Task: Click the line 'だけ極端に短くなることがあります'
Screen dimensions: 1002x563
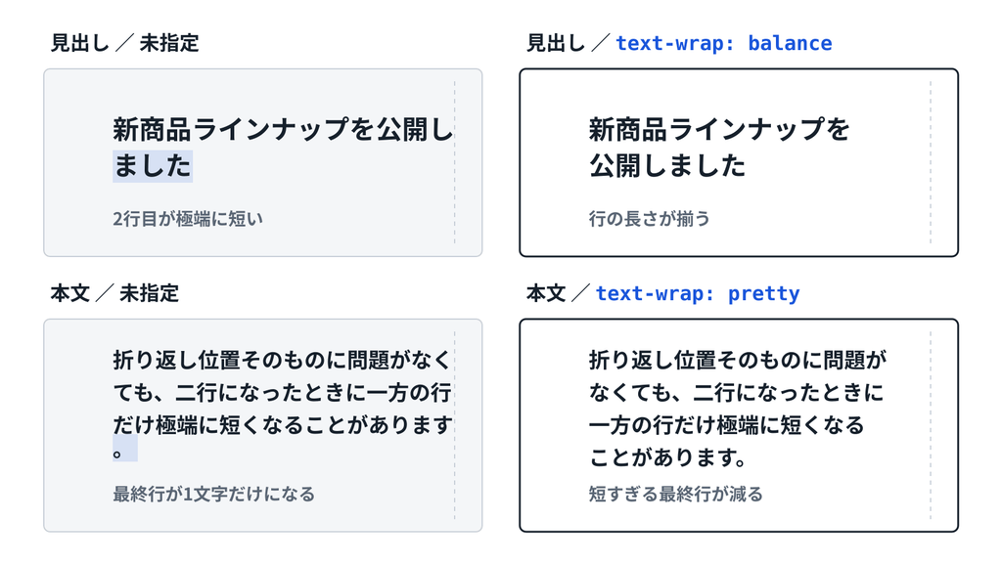Action: pos(283,425)
